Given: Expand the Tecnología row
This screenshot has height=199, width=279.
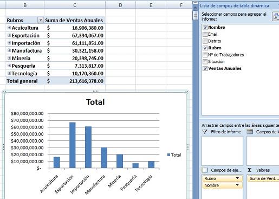Looking at the screenshot, I should click(x=9, y=73).
